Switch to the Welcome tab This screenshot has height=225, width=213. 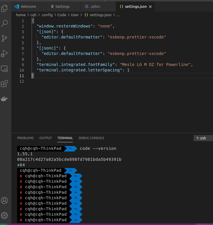(29, 7)
